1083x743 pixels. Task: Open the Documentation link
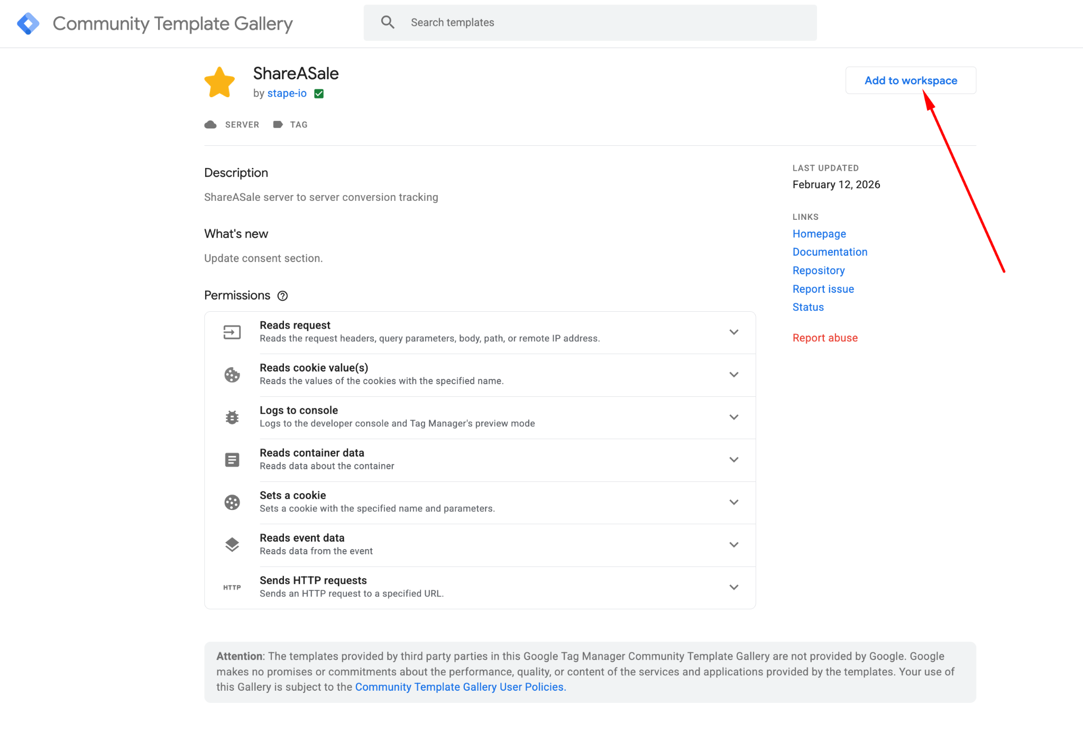[830, 252]
